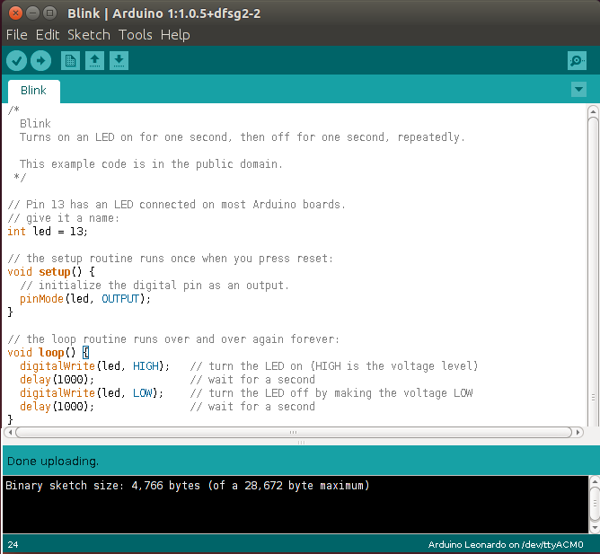Open the tab options dropdown arrow
This screenshot has height=554, width=600.
tap(578, 90)
